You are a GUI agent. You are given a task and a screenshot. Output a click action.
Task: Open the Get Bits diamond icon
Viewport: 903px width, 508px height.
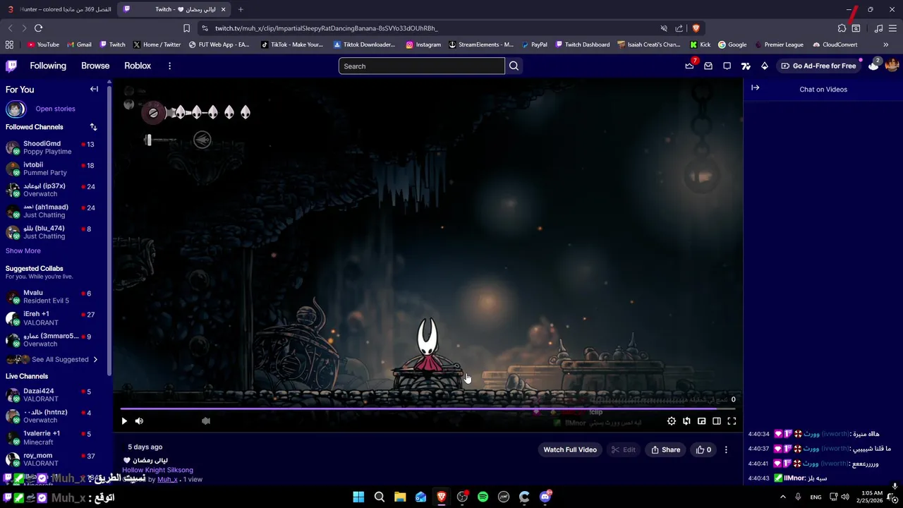point(765,66)
